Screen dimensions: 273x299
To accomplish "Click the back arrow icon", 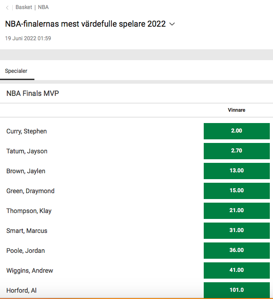I will point(7,8).
